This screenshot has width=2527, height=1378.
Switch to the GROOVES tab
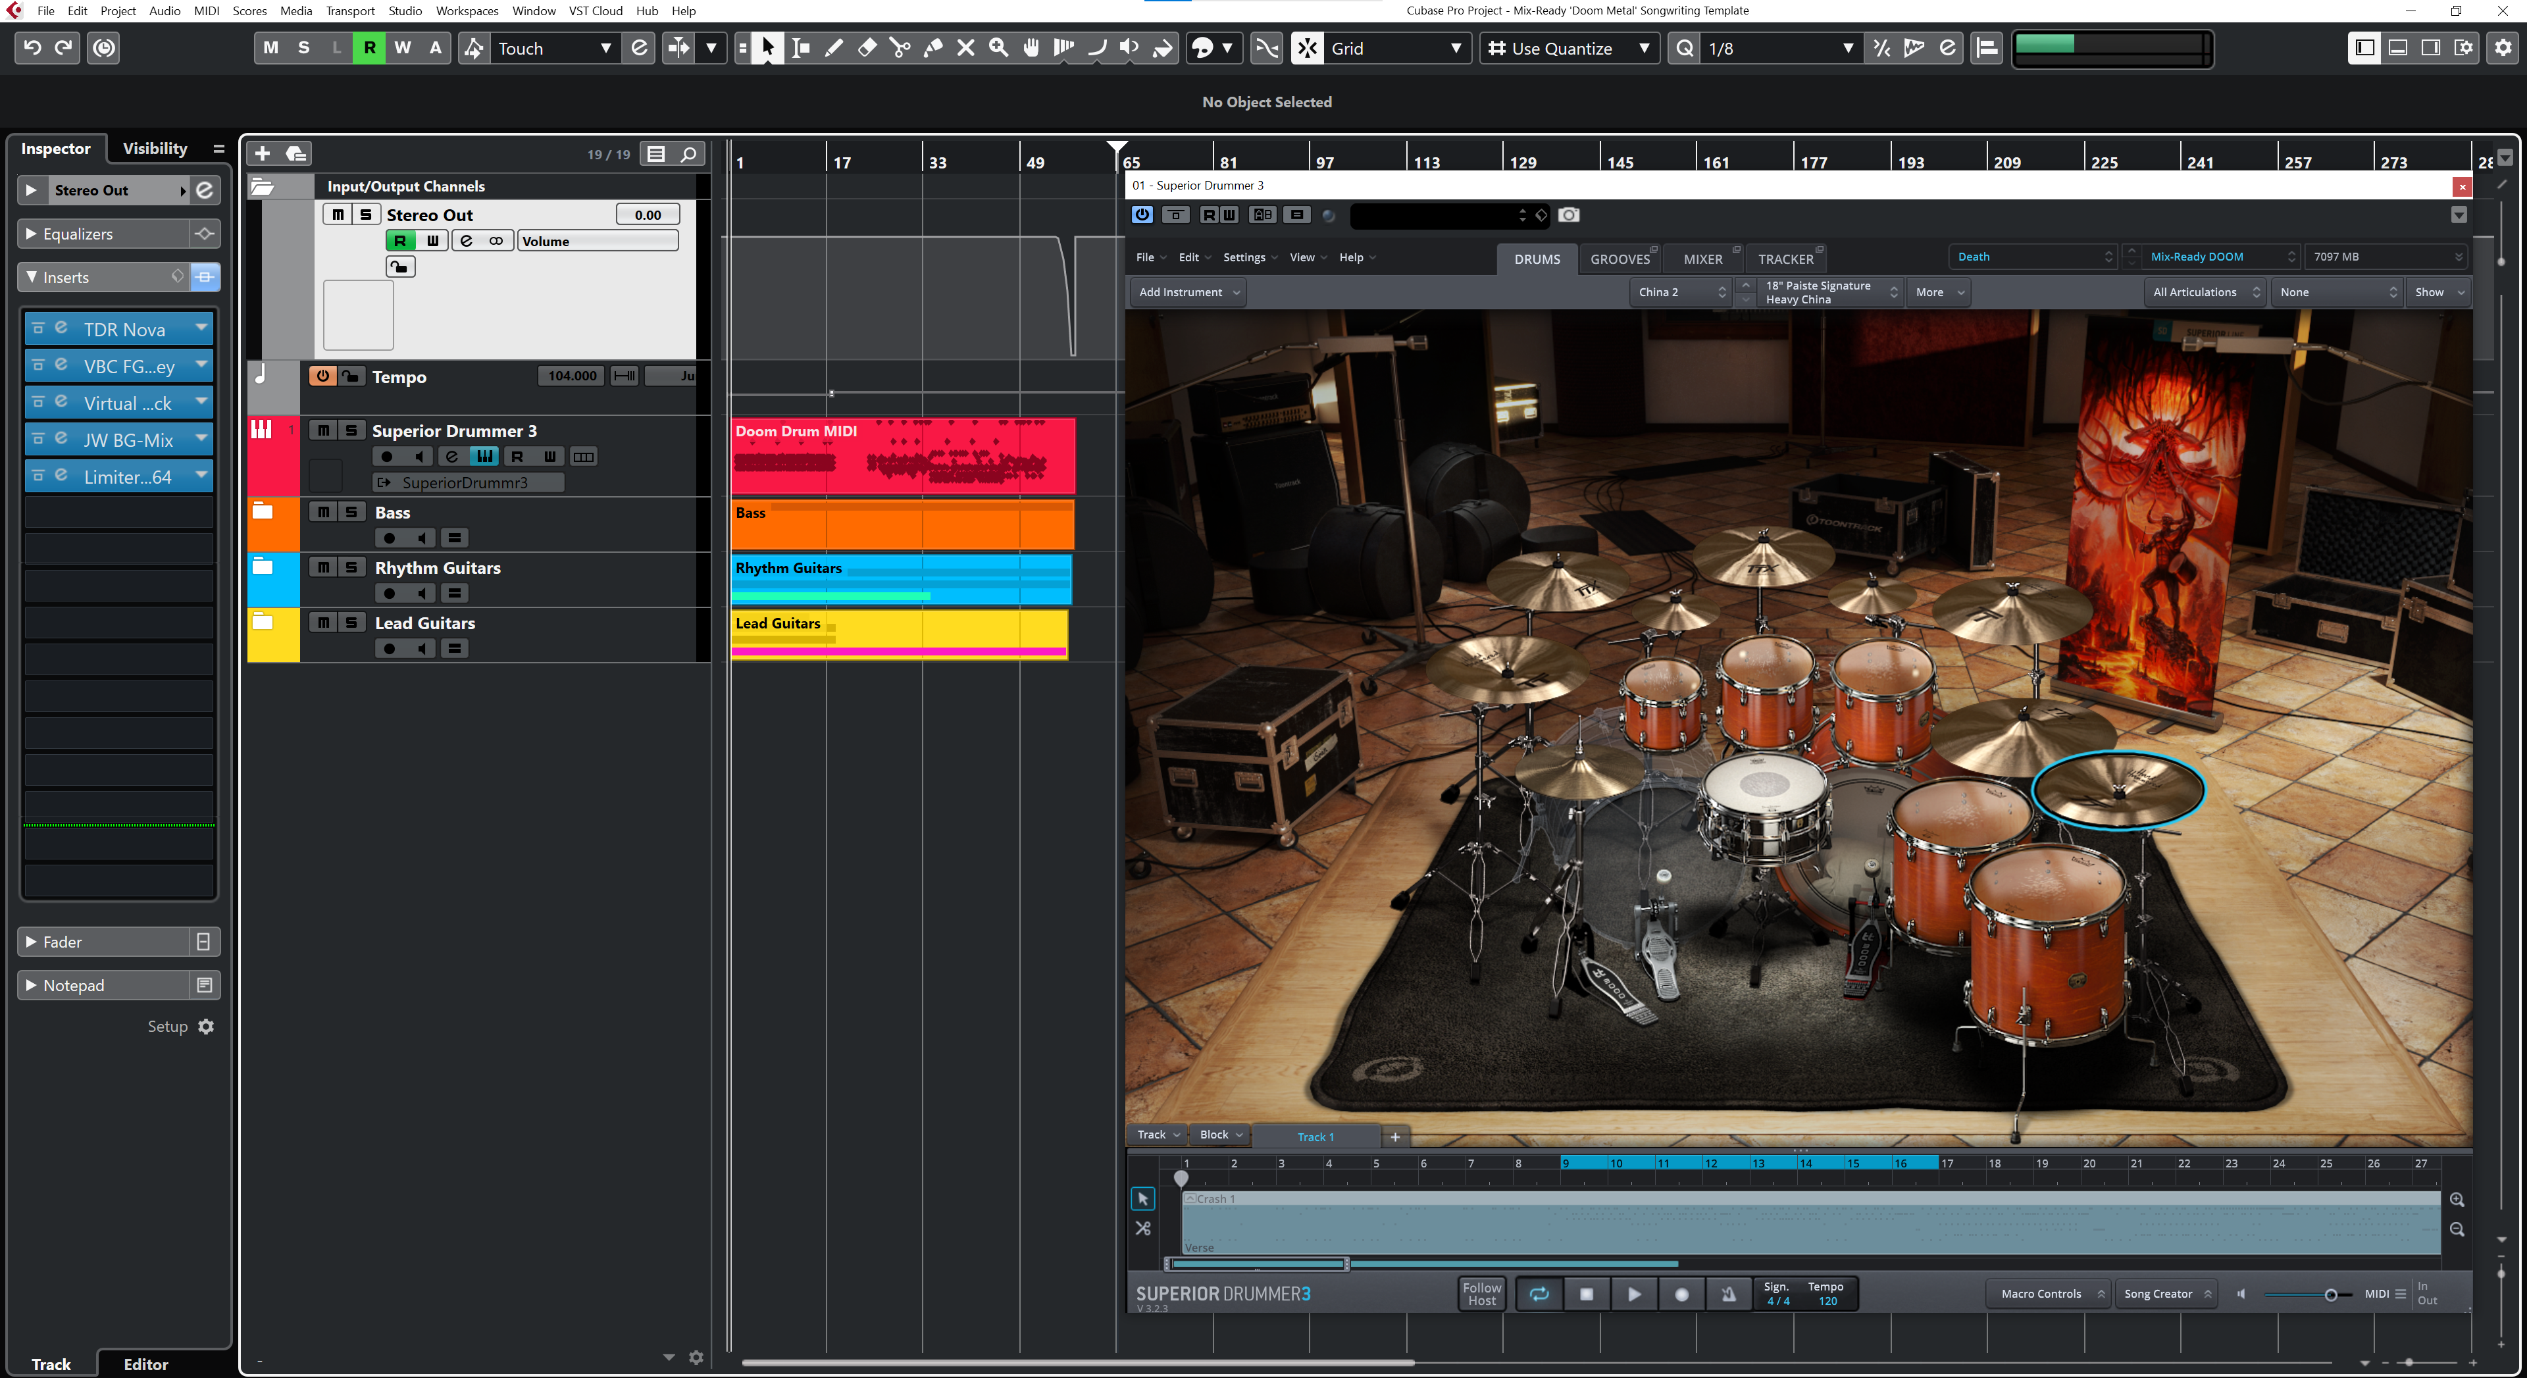tap(1620, 259)
